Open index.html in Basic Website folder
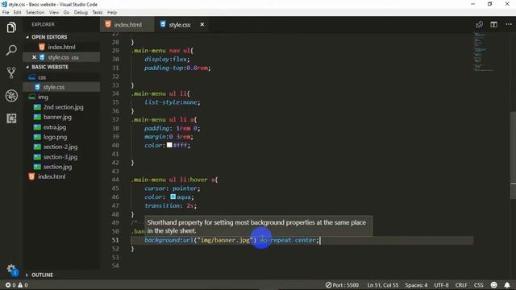Image resolution: width=516 pixels, height=290 pixels. [52, 176]
